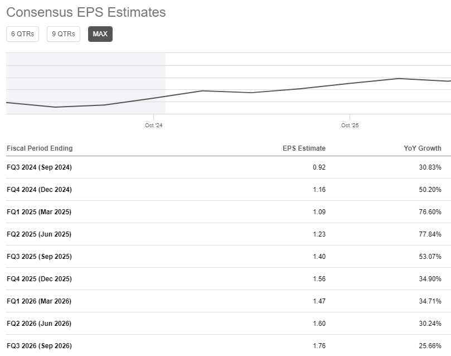This screenshot has height=356, width=451.
Task: Select the FQ1 2026 (Mar 2026) row
Action: click(x=39, y=301)
